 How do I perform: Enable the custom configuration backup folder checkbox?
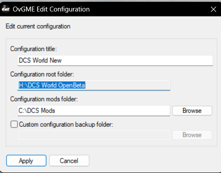(x=14, y=124)
